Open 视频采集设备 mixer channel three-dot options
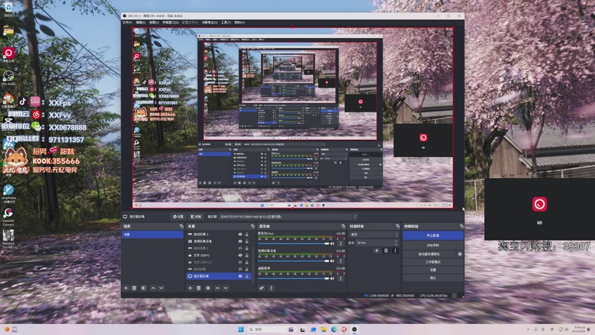This screenshot has height=335, width=595. tap(341, 261)
